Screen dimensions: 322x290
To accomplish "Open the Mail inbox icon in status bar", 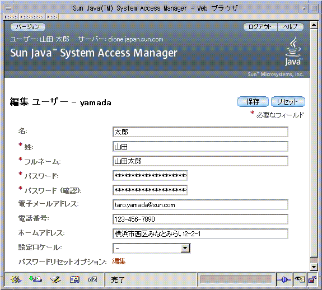I will coord(35,279).
